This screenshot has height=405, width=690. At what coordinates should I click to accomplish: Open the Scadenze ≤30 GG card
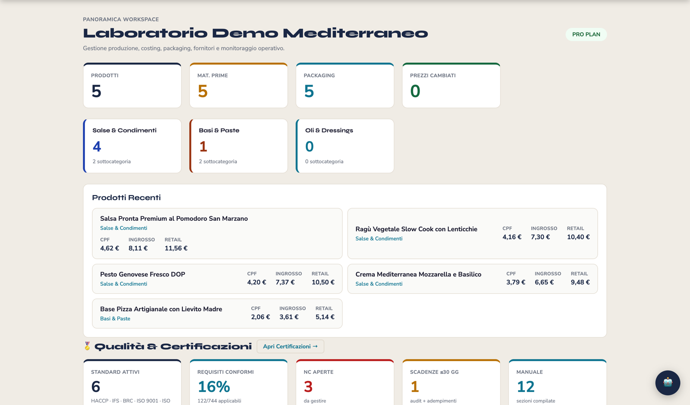pos(451,382)
